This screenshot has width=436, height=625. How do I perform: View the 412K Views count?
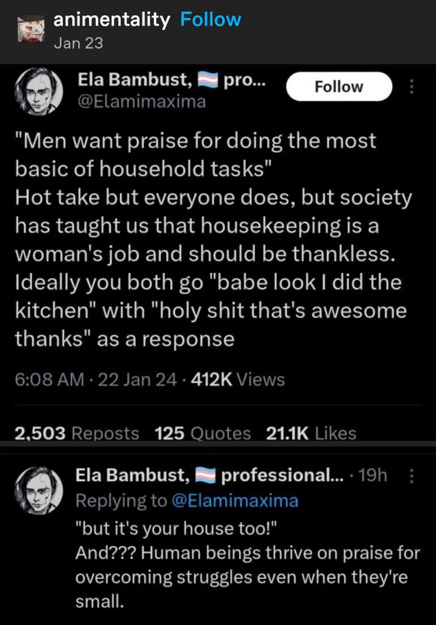(238, 380)
